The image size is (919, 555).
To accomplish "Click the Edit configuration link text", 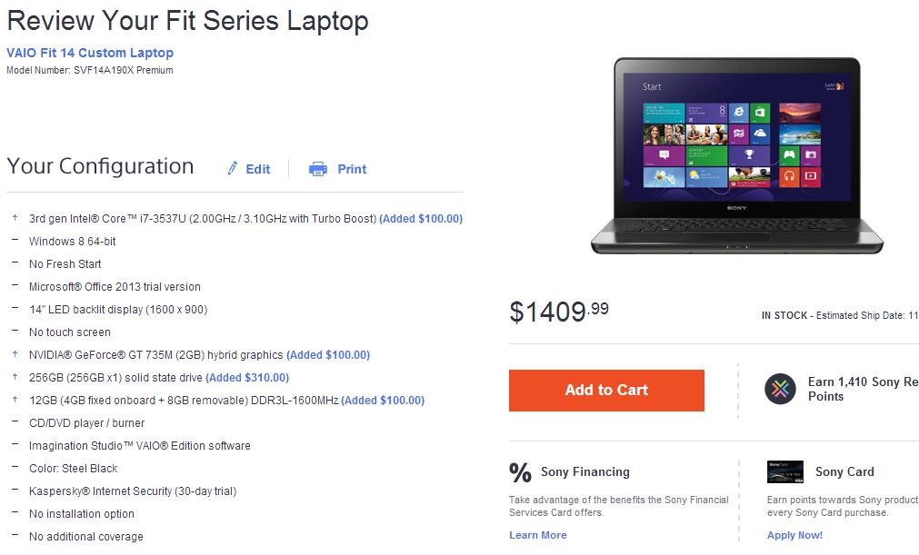I will 258,169.
